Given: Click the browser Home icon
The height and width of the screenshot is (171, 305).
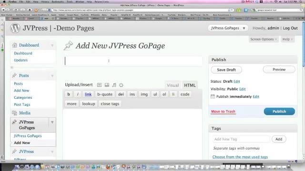Looking at the screenshot, I should [x=30, y=10].
